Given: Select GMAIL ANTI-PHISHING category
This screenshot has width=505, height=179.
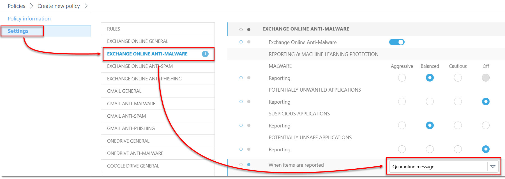Looking at the screenshot, I should (158, 128).
